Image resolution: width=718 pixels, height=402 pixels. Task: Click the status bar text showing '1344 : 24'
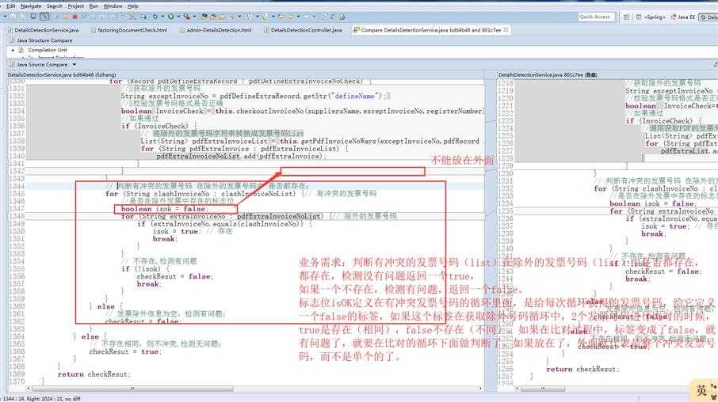(40, 399)
